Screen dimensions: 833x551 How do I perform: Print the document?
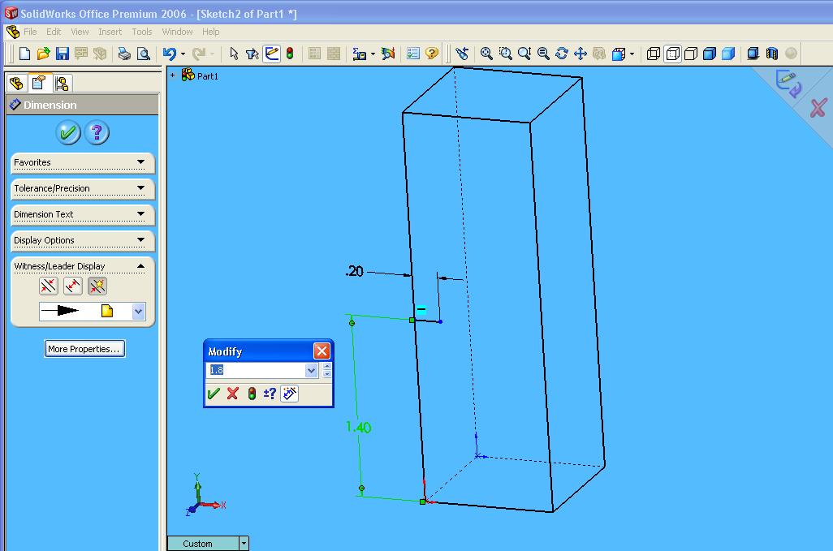(124, 54)
